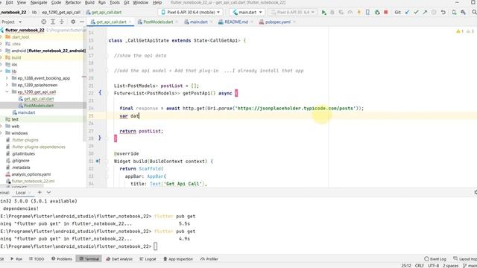Click UTF-8 encoding in status bar
The width and height of the screenshot is (477, 268).
pyautogui.click(x=433, y=266)
